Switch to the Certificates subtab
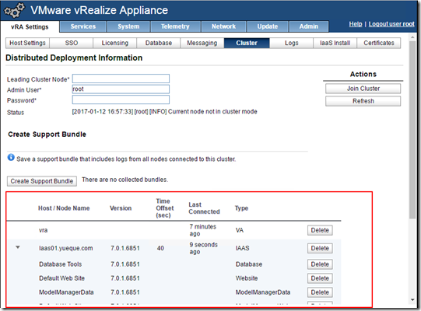The width and height of the screenshot is (421, 311). point(379,43)
